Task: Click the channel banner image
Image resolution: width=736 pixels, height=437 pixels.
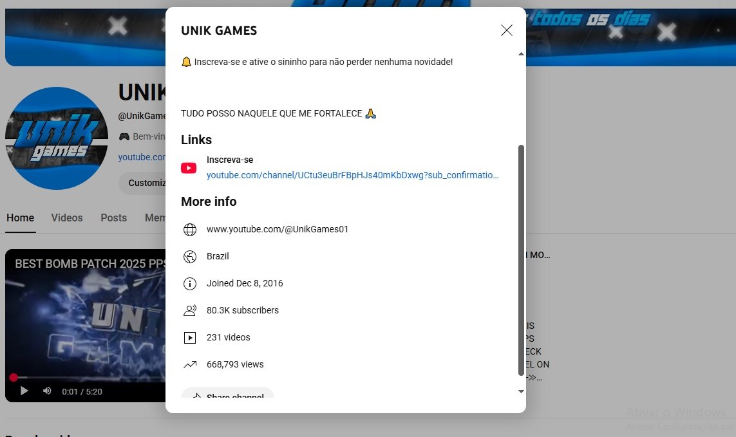Action: (x=84, y=37)
